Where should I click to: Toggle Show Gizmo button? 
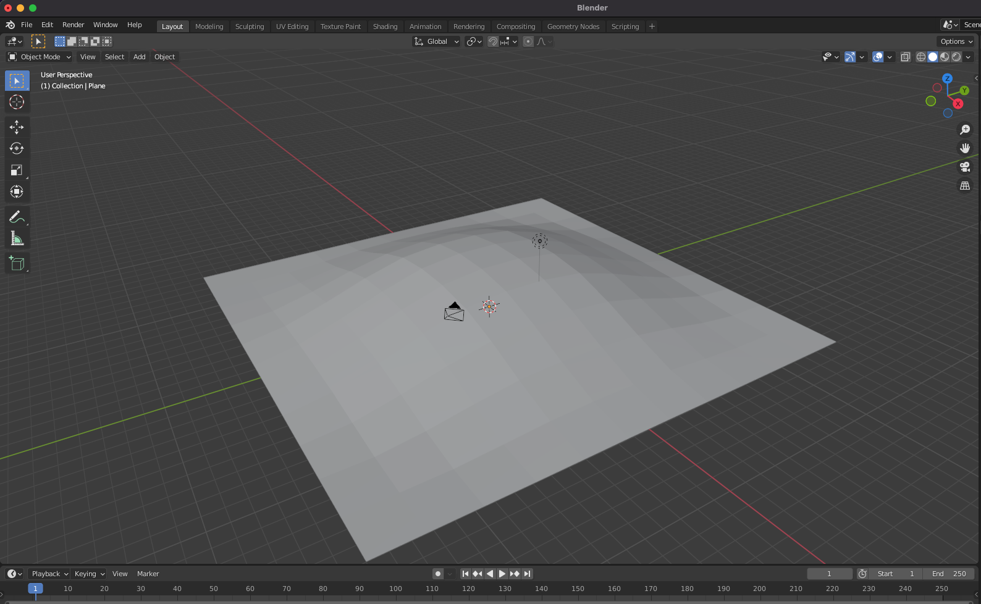point(850,57)
